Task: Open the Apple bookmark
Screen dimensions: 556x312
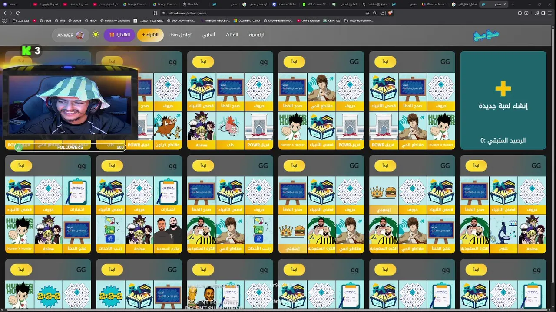Action: [46, 20]
